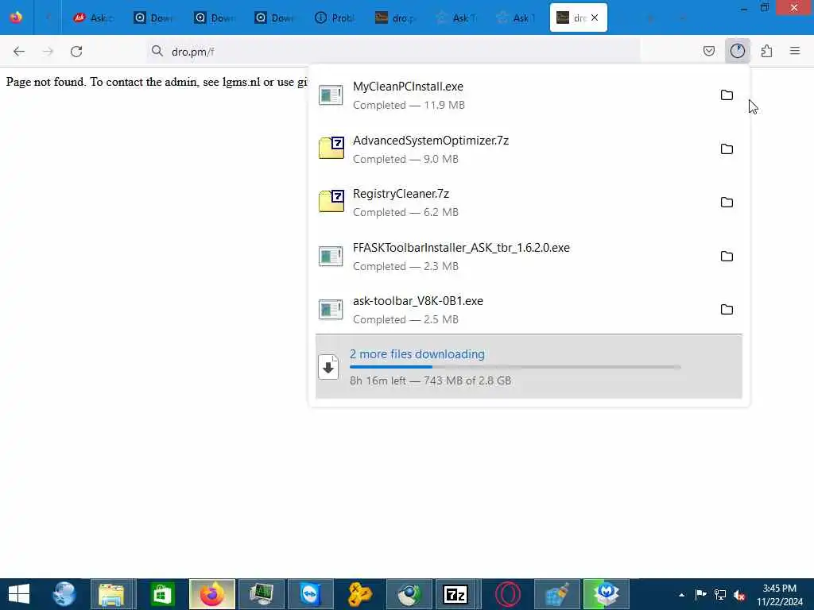Launch Opera browser from the taskbar
Viewport: 814px width, 610px height.
coord(508,594)
